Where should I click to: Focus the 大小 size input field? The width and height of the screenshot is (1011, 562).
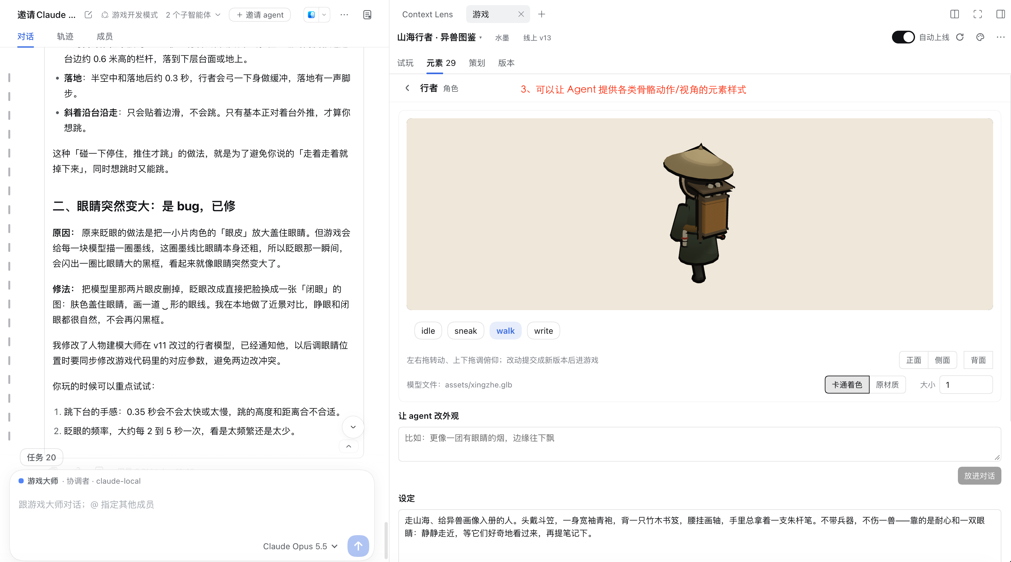pos(966,384)
